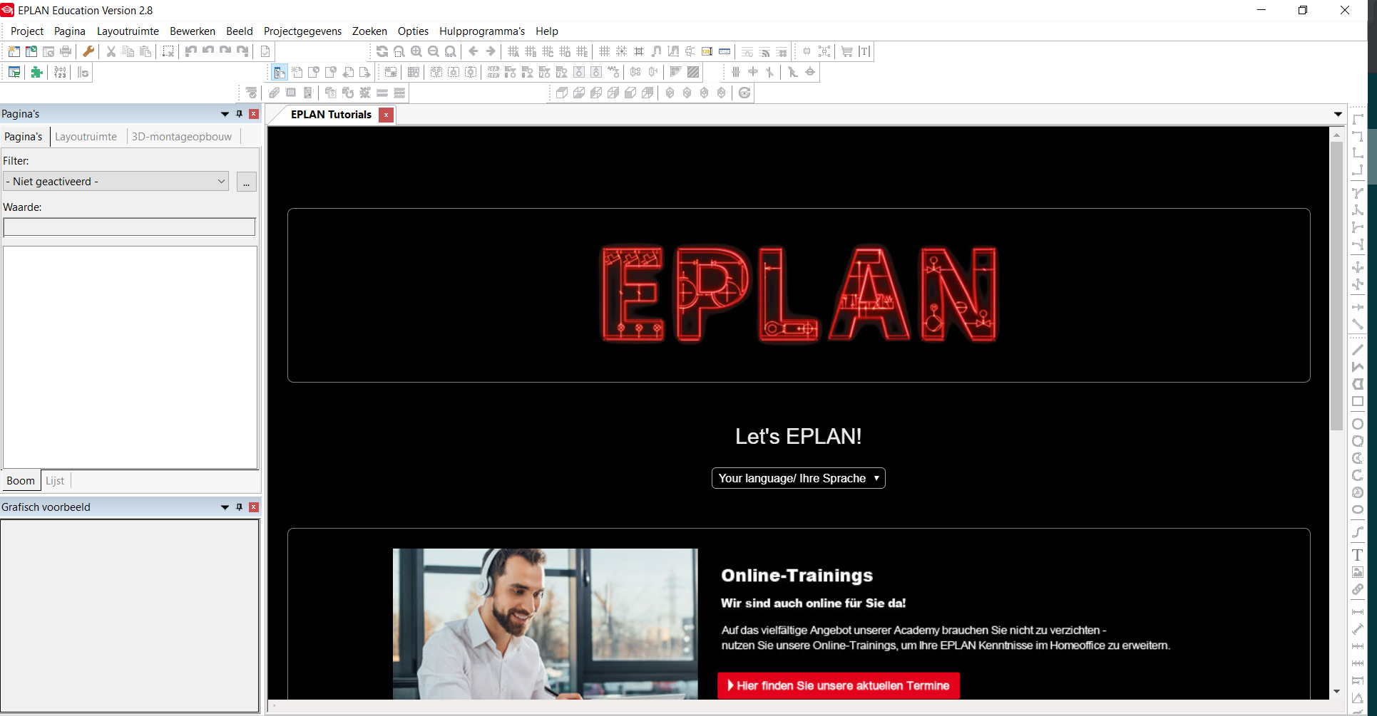Select the line drawing tool
This screenshot has height=716, width=1377.
click(1358, 350)
